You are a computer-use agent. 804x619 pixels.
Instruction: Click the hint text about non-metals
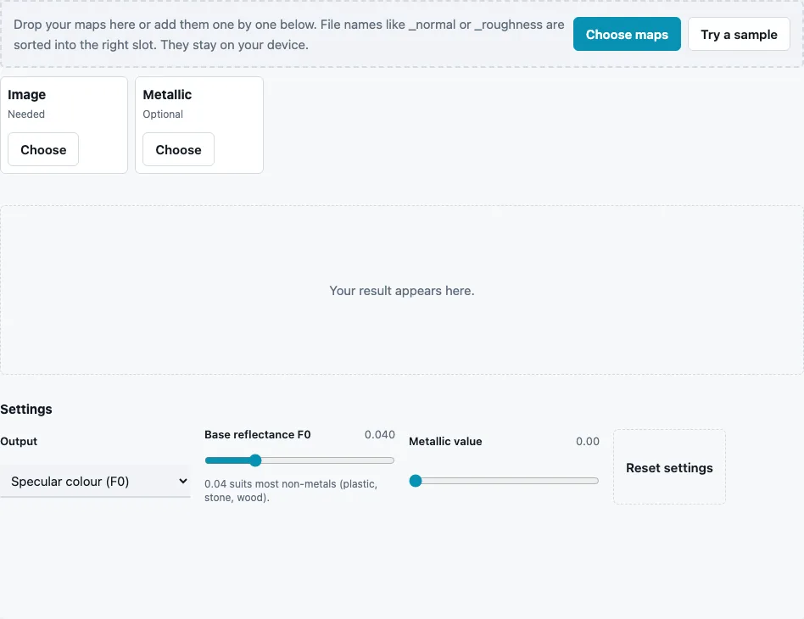(x=291, y=491)
